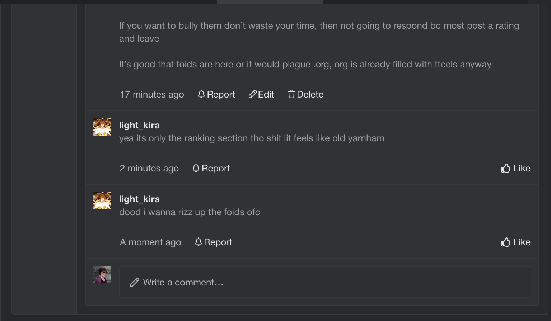Click the horizontal scrollbar thumb at top
Viewport: 551px width, 321px height.
(x=270, y=2)
